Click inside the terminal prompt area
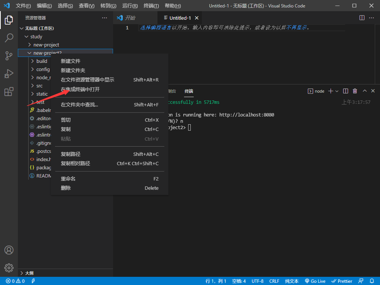The width and height of the screenshot is (380, 285). click(190, 127)
